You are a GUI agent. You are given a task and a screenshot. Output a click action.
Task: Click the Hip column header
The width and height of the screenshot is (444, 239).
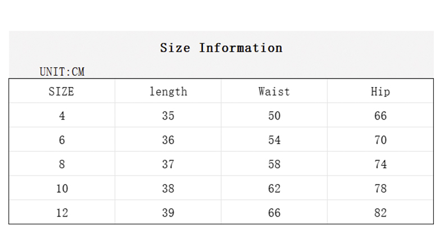coord(380,92)
